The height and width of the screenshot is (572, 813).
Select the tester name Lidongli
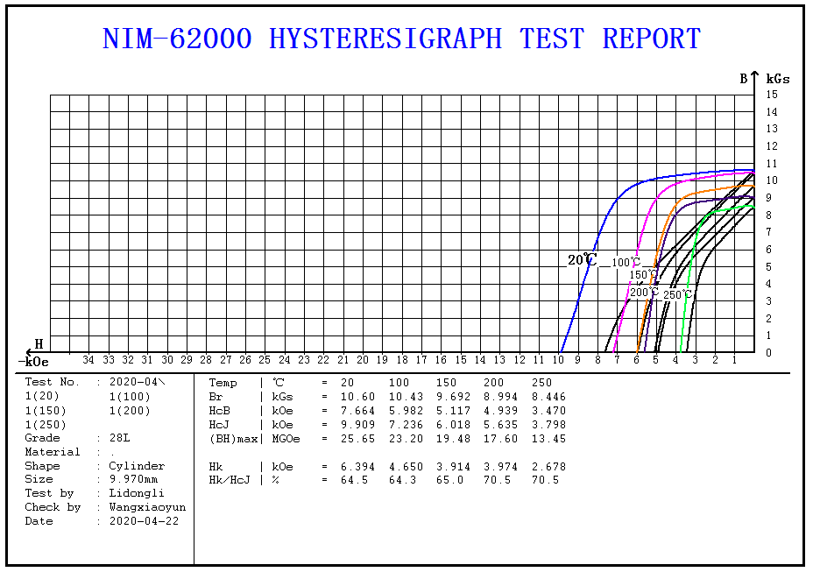click(x=136, y=493)
